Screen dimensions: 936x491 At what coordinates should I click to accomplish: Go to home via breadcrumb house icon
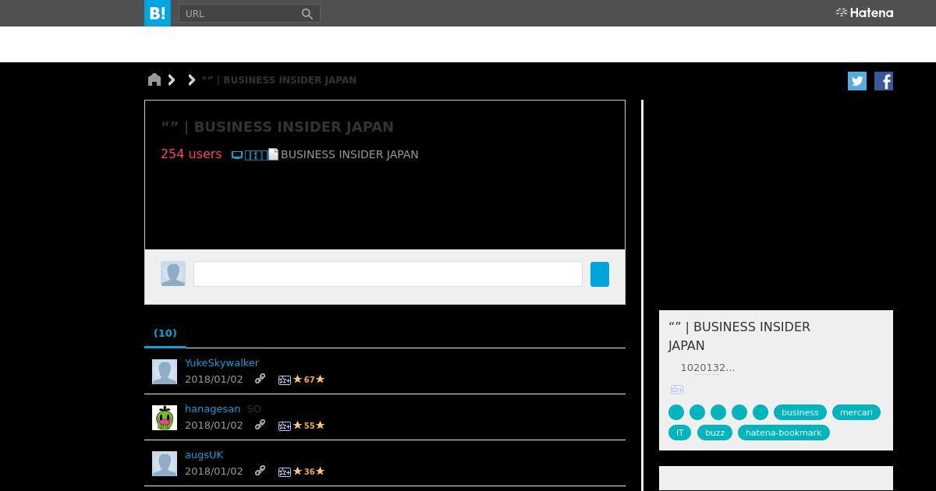[x=154, y=79]
